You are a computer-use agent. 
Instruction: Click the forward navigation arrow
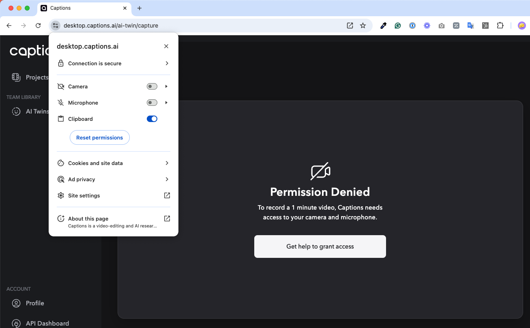tap(24, 26)
